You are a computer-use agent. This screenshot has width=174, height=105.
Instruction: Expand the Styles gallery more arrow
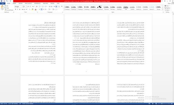(163, 10)
